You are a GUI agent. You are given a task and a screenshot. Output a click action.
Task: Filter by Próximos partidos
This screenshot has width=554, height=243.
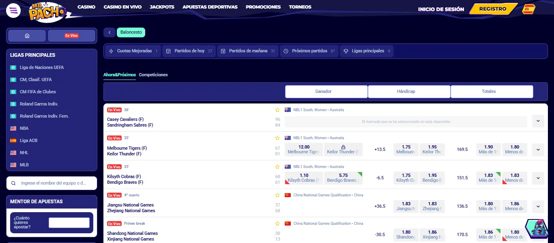(309, 51)
